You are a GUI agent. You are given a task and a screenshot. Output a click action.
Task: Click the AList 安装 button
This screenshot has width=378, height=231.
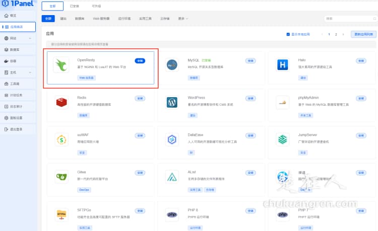tap(250, 173)
